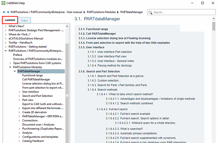The height and width of the screenshot is (143, 218).
Task: Click the CADENAS Help app icon
Action: [x=3, y=3]
